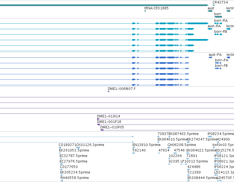
Task: Select the 521389 EST label
Action: pos(194,172)
